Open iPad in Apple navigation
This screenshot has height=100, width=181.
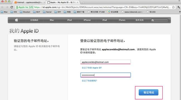(104, 20)
